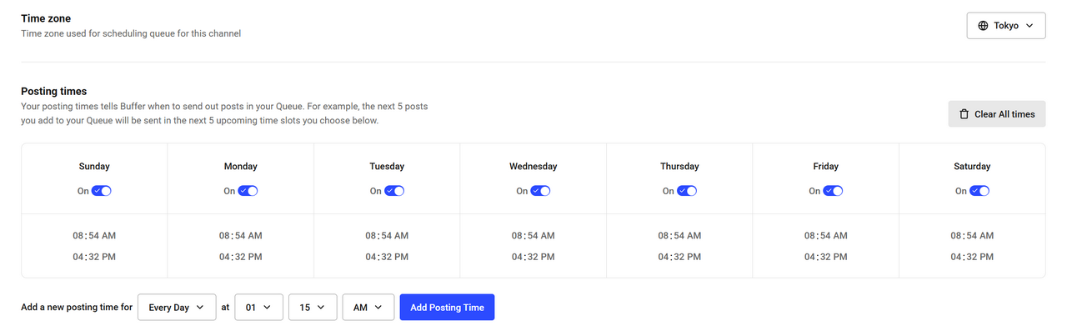This screenshot has width=1067, height=331.
Task: Select Tuesday's 08:54 AM time
Action: [387, 236]
